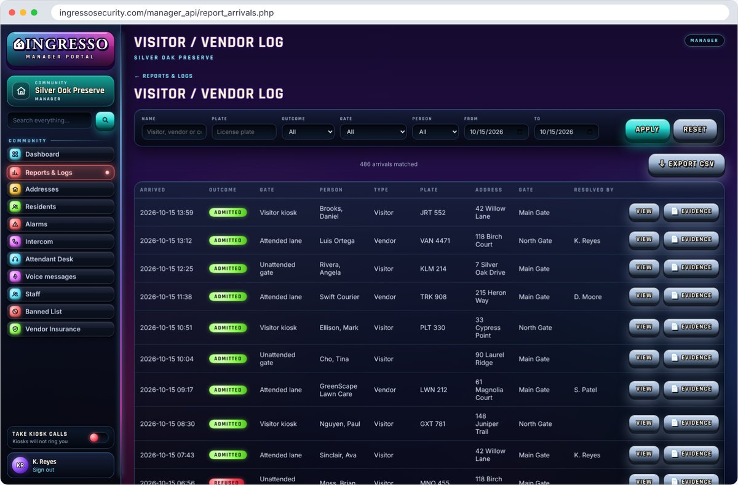Open Banned List menu item
This screenshot has width=738, height=485.
60,312
